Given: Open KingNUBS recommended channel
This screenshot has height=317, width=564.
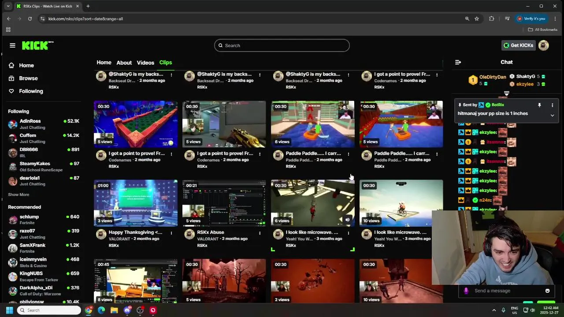Looking at the screenshot, I should point(44,276).
